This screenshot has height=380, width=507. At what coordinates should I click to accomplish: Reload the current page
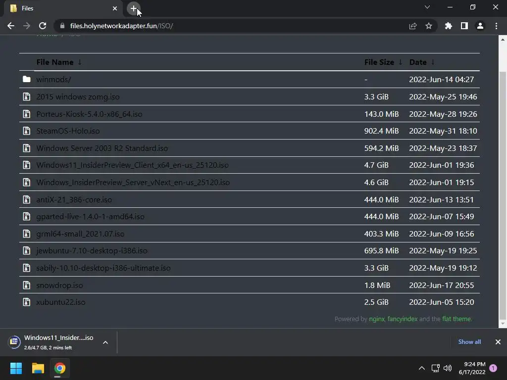(43, 26)
